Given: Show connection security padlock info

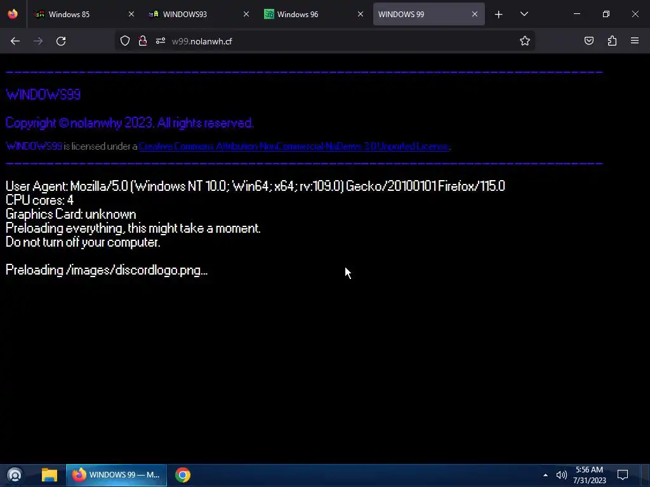Looking at the screenshot, I should click(143, 41).
